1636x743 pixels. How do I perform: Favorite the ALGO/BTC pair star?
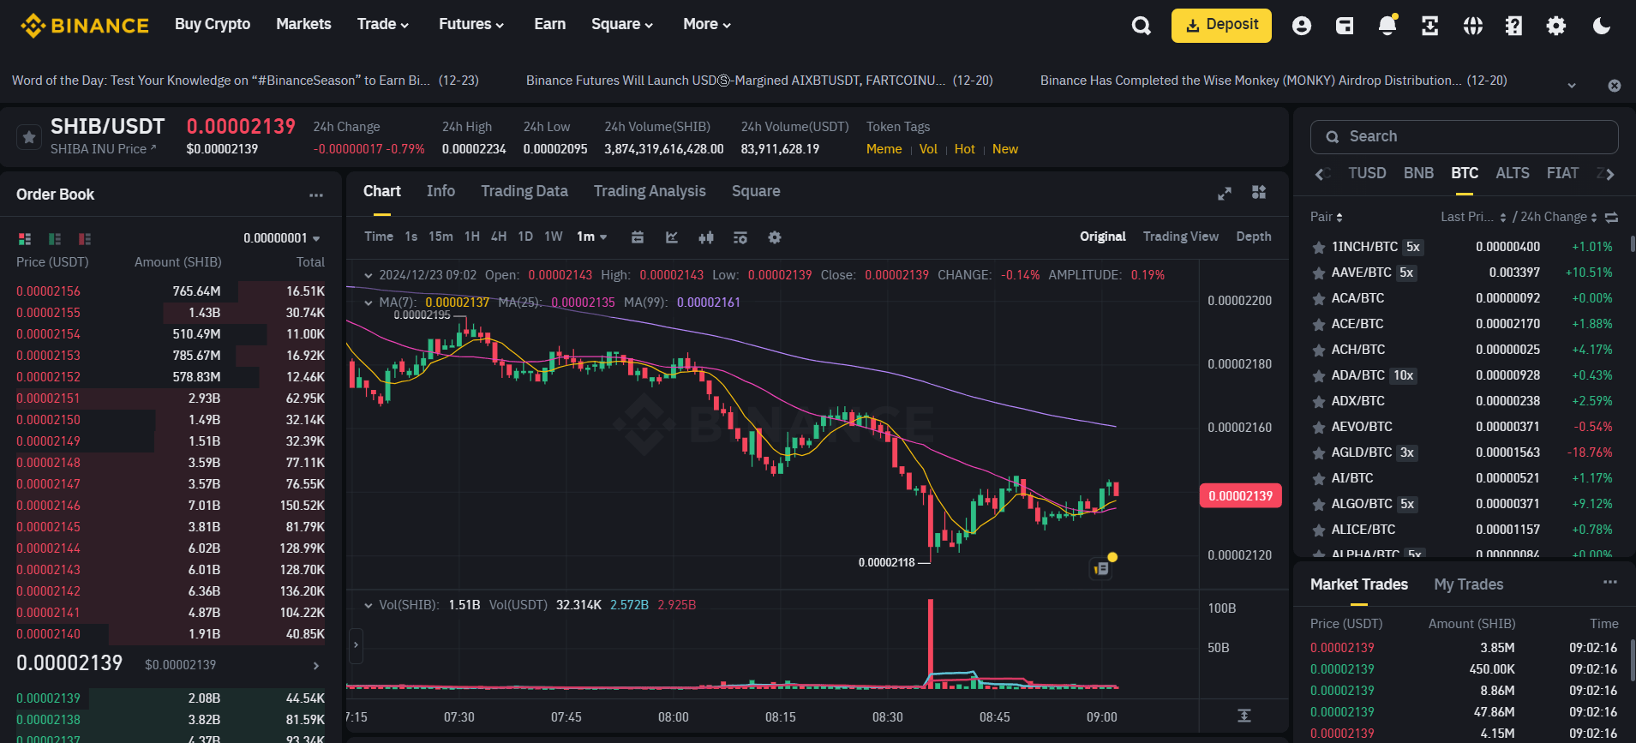click(1319, 505)
